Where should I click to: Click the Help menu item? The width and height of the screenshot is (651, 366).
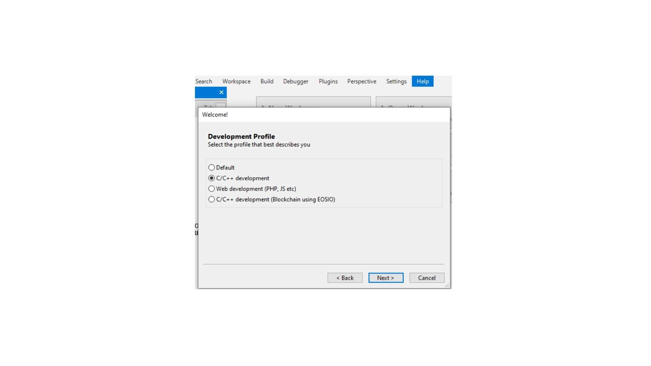click(422, 81)
